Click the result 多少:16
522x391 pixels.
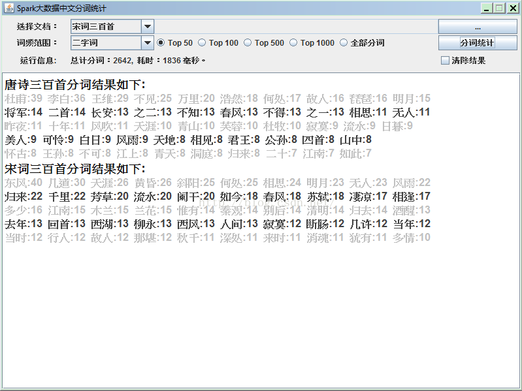(x=24, y=210)
